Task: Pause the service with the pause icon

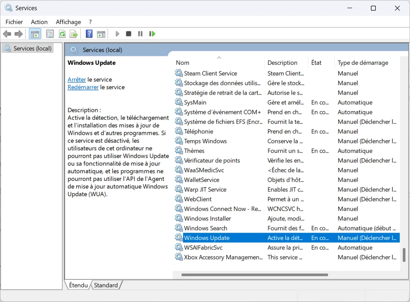Action: (140, 33)
